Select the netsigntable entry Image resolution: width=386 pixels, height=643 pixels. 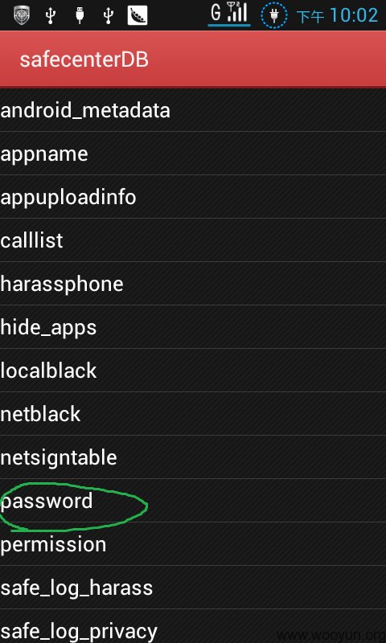click(x=193, y=457)
